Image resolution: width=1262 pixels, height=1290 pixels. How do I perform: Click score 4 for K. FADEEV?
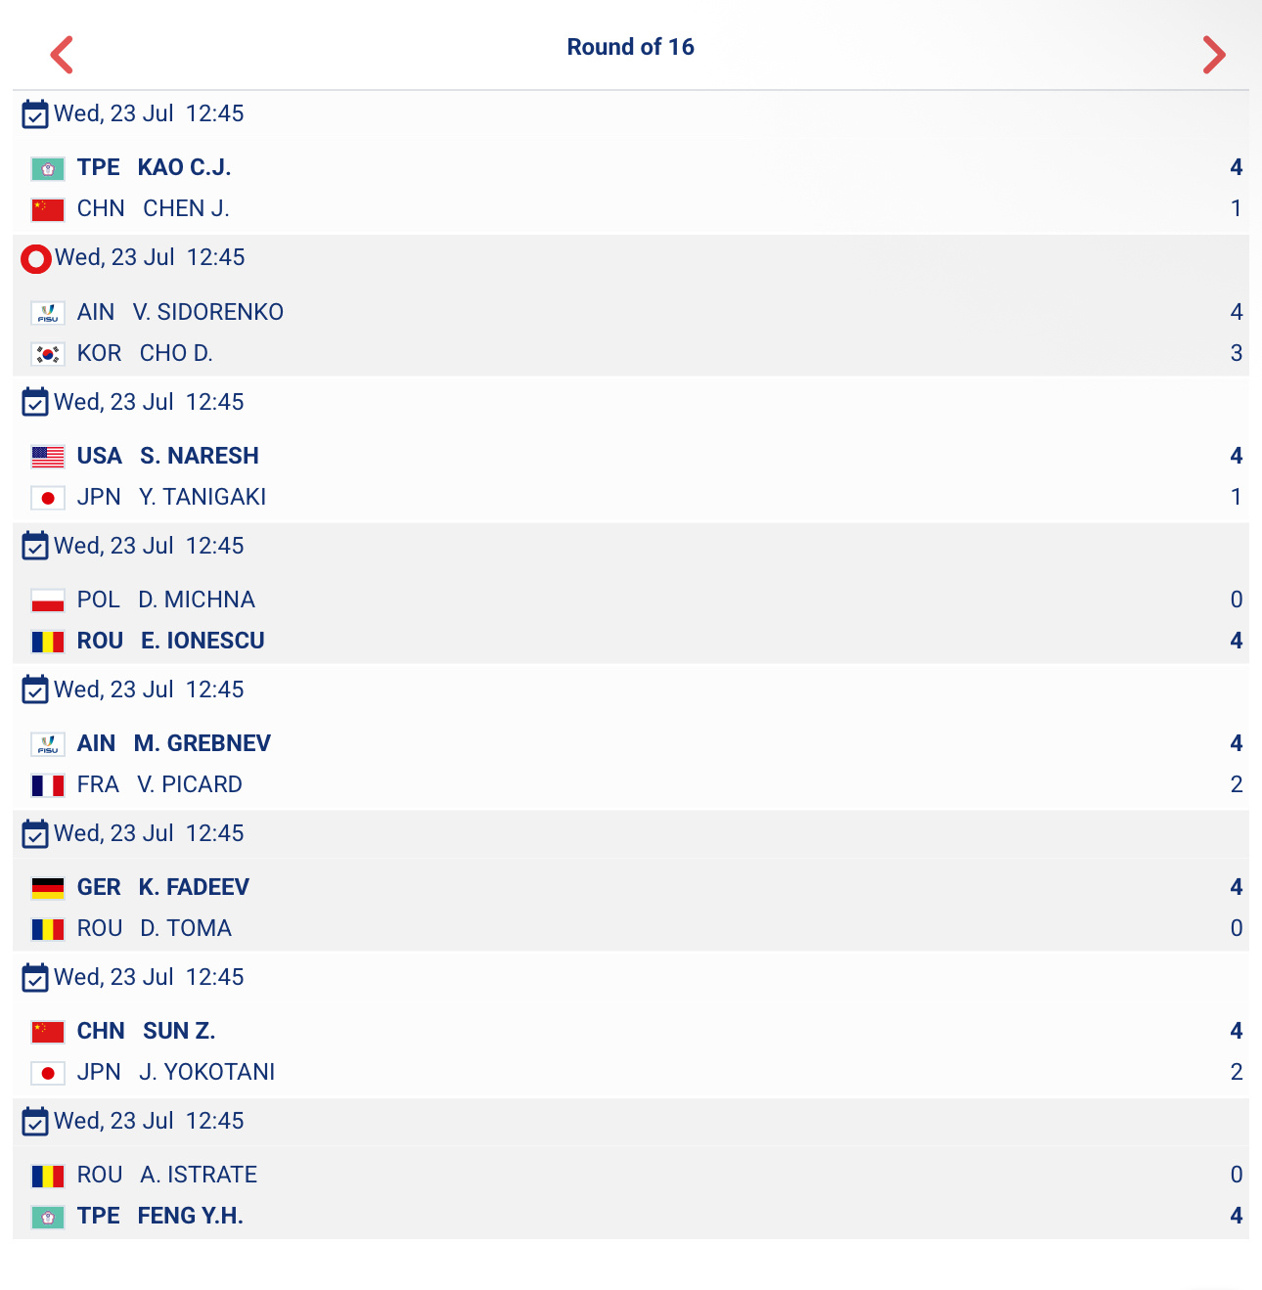click(x=1237, y=887)
